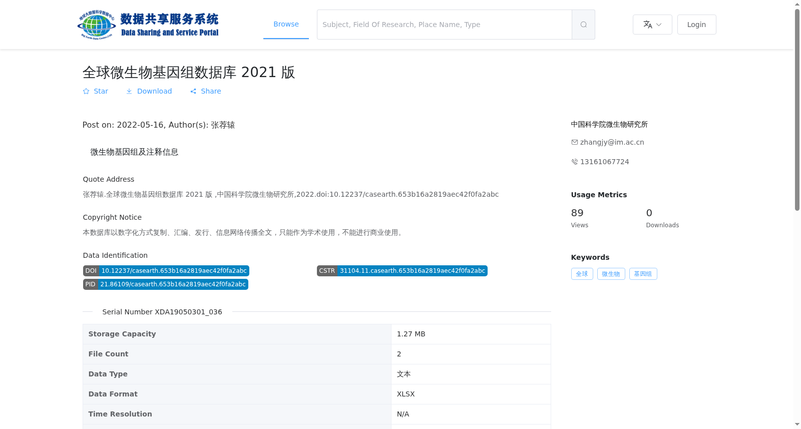
Task: Click the Data Type value 文本
Action: click(404, 374)
